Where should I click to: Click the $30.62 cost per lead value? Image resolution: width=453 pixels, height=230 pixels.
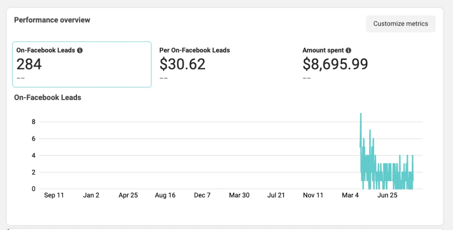(x=182, y=64)
